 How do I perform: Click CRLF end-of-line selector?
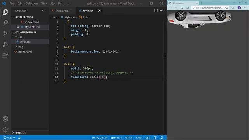coord(139,138)
